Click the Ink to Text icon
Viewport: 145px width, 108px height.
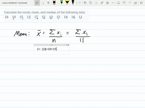[x=96, y=3]
